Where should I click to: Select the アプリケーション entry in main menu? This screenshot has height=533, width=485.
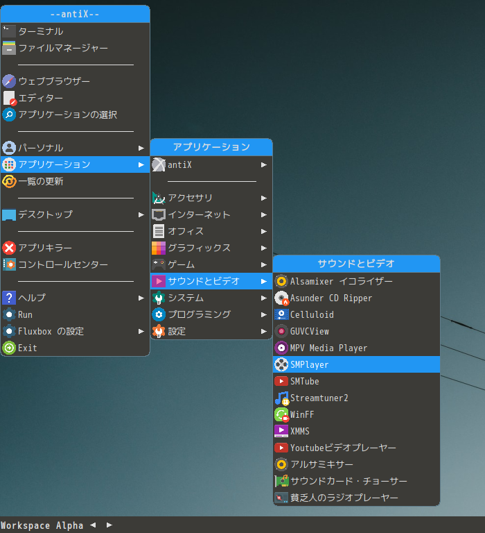[76, 164]
